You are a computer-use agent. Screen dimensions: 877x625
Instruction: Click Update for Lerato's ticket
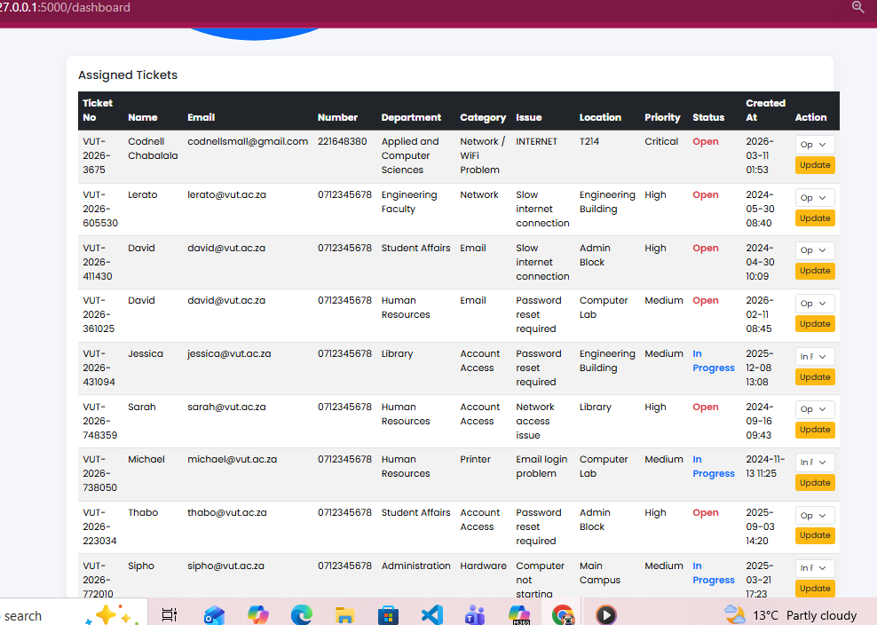(x=815, y=218)
